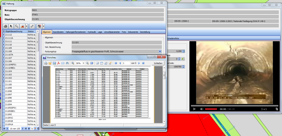Jump to last page in Vorschau
Screen dimensions: 282x136
[143, 63]
